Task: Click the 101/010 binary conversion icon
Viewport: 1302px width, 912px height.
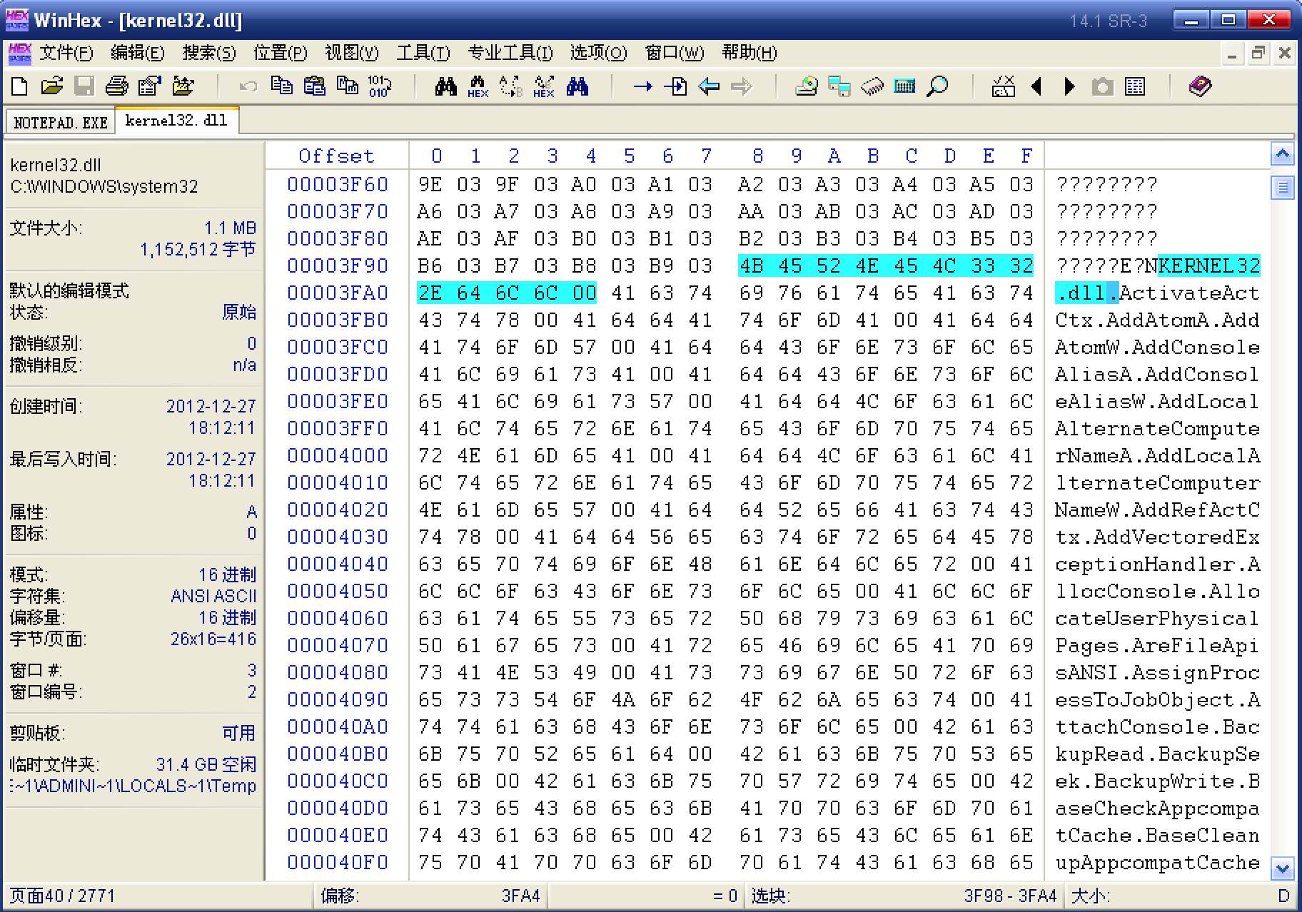Action: [378, 87]
